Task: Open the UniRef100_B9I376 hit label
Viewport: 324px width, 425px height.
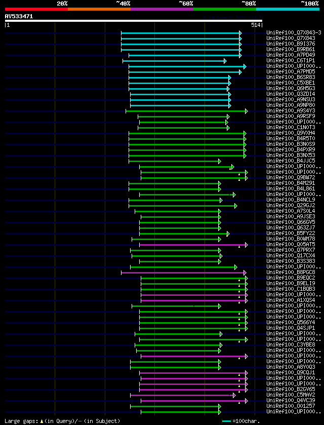Action: [x=291, y=44]
